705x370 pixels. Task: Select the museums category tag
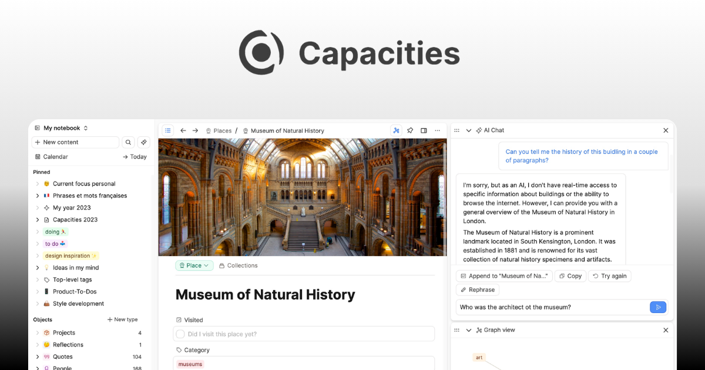pyautogui.click(x=190, y=364)
